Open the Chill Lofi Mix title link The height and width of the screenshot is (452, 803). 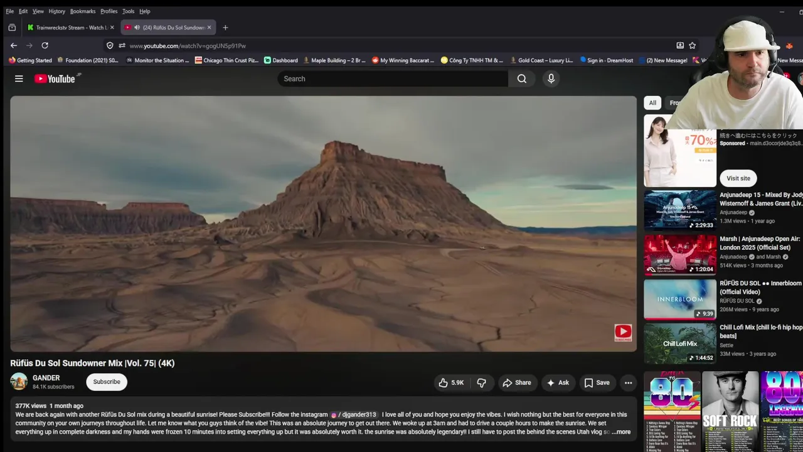761,331
